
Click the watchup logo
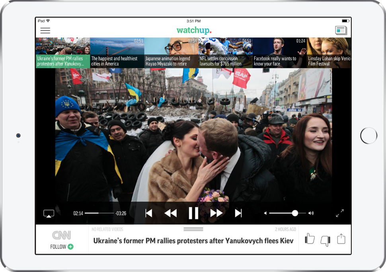194,30
